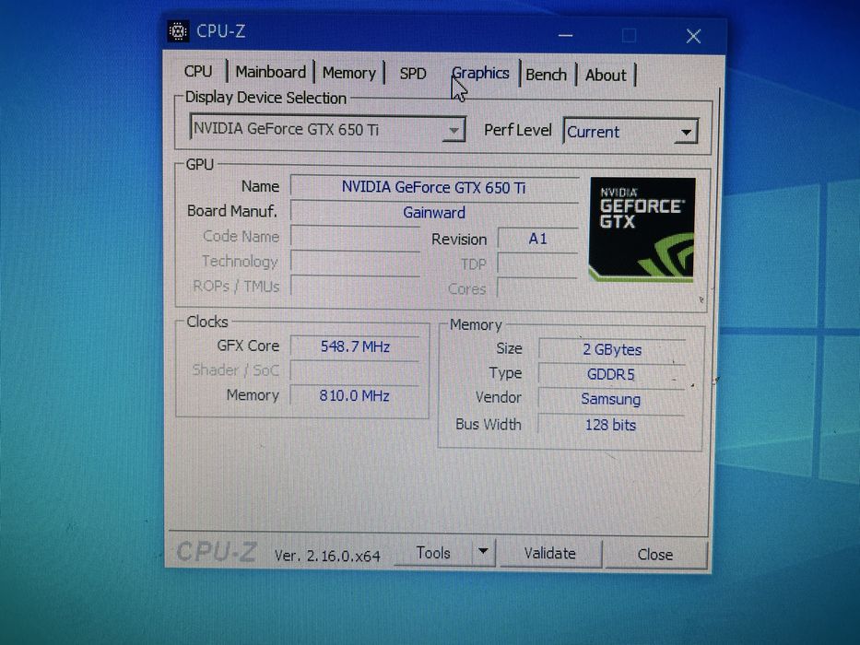Click the empty Shader / SoC field
This screenshot has width=860, height=645.
355,370
